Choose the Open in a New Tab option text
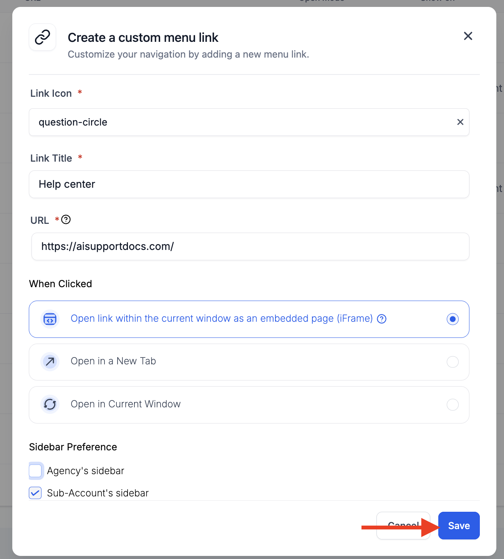 (113, 361)
